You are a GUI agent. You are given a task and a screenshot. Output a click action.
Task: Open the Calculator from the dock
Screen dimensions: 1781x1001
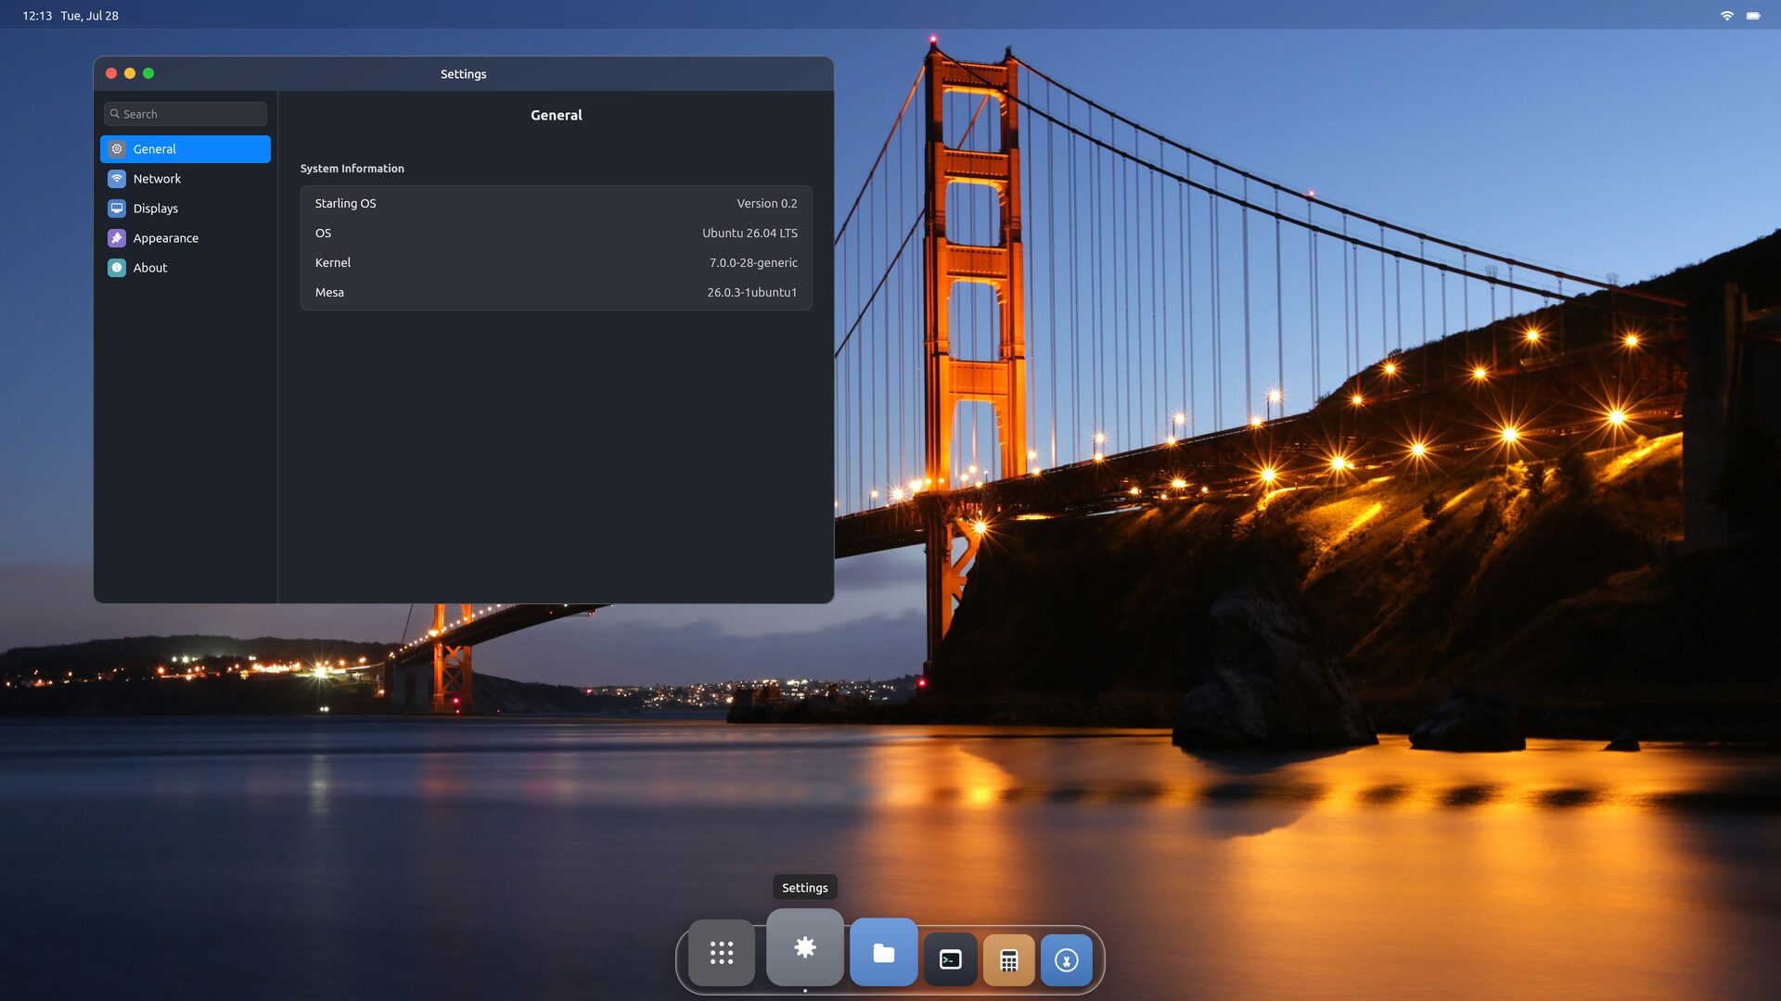point(1009,960)
